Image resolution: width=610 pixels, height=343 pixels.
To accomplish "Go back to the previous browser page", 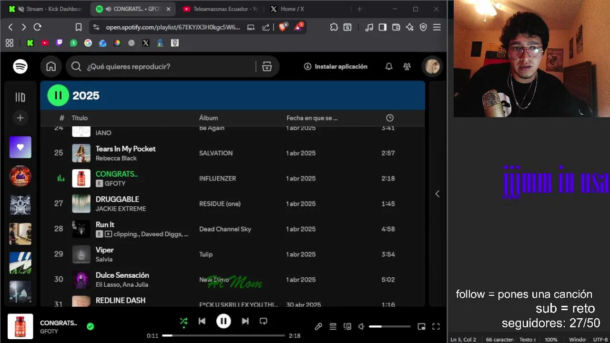I will point(10,27).
